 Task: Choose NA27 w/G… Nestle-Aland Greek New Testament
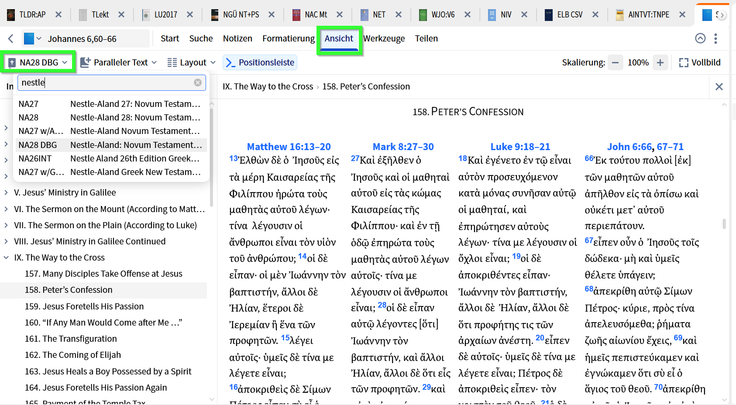pos(111,172)
